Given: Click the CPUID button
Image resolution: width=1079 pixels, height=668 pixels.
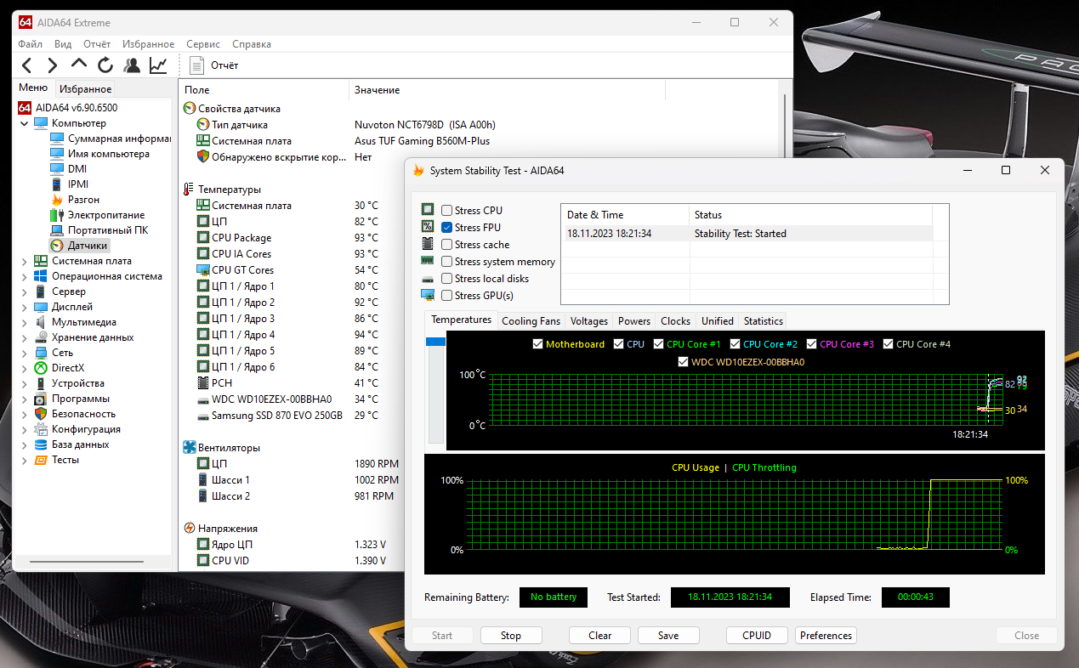Looking at the screenshot, I should pos(757,636).
